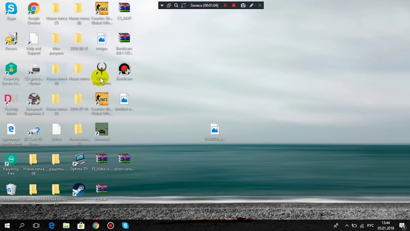Select the Мои рисунки folder

(56, 44)
